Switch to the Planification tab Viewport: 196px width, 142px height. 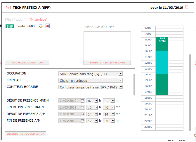coord(15,19)
